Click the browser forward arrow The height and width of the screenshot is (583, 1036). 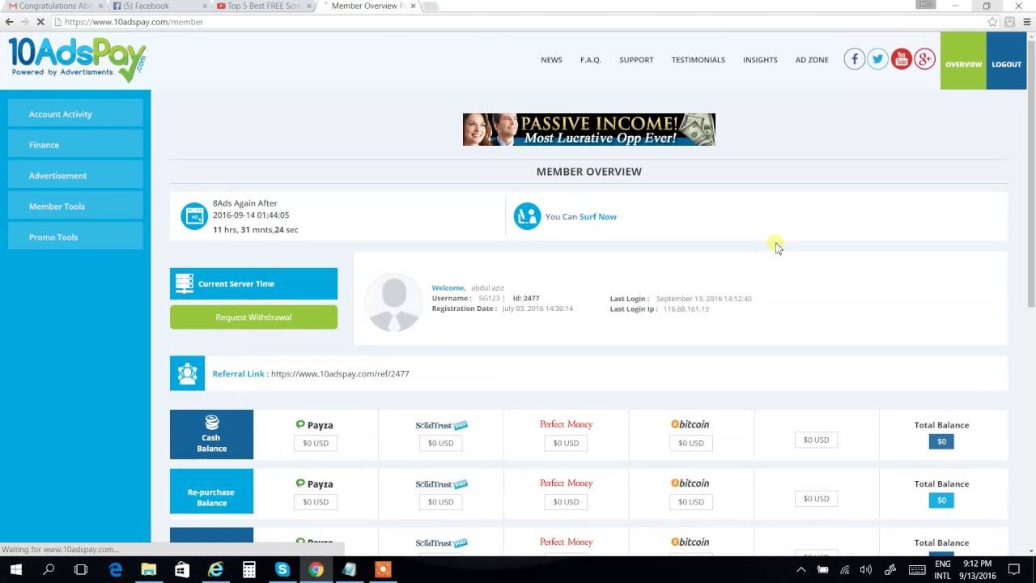[24, 22]
